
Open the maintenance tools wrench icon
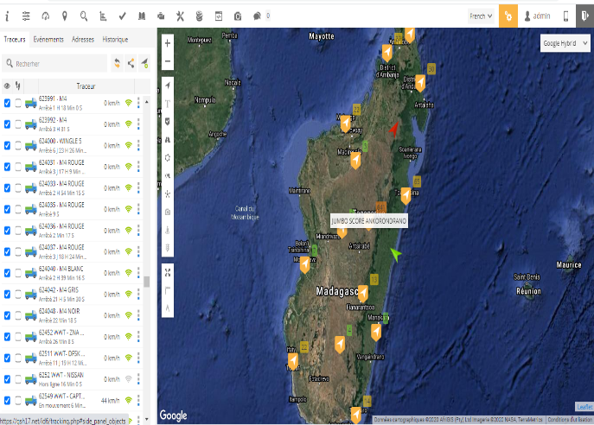click(180, 16)
